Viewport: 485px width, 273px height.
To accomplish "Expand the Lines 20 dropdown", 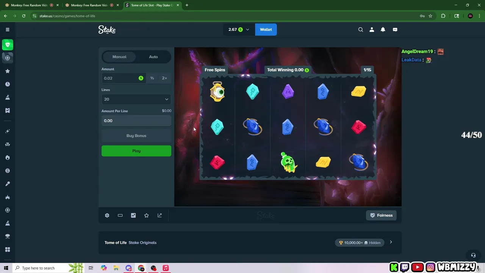I will pos(136,99).
